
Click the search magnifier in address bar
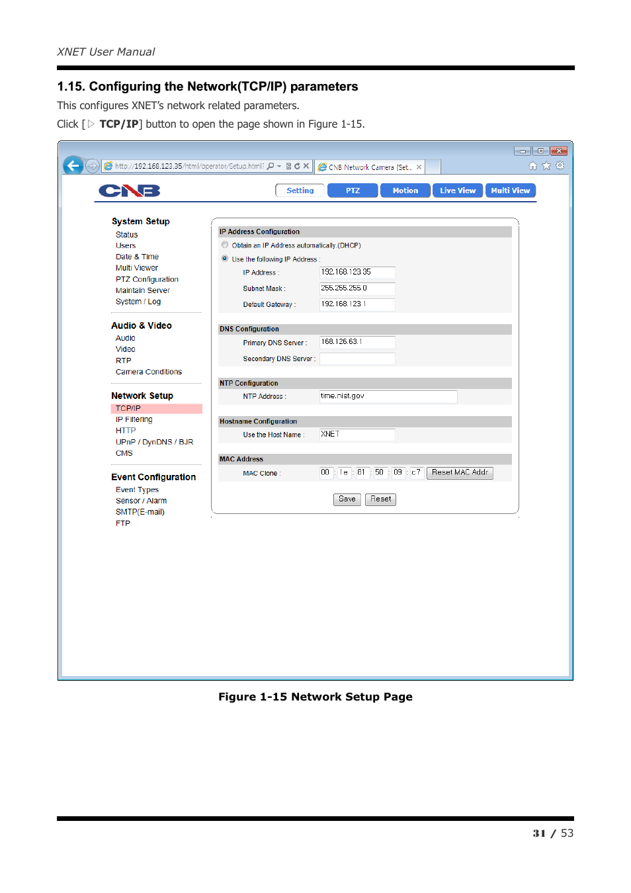(270, 166)
